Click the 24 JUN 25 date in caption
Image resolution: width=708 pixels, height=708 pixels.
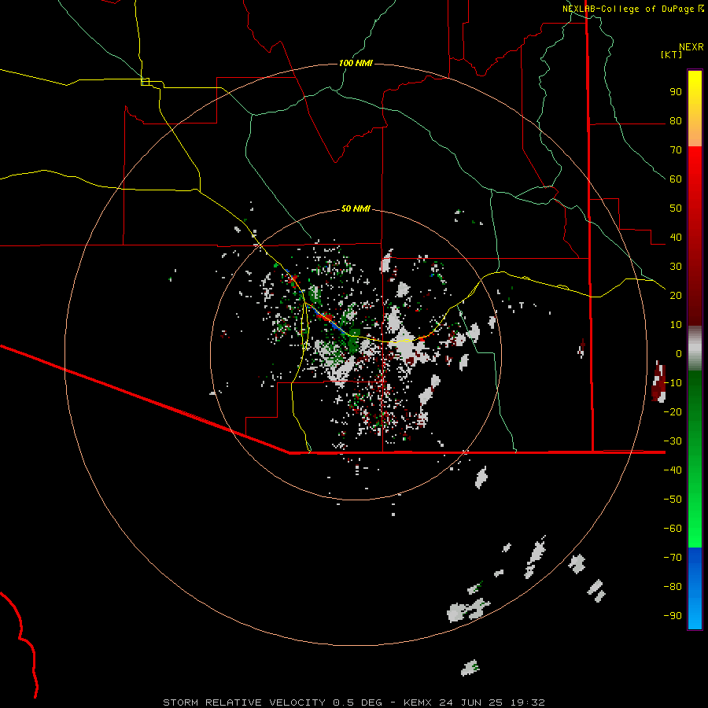pos(471,702)
